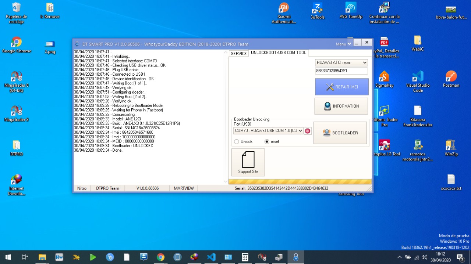471x264 pixels.
Task: Click the log panel scrollbar
Action: [226, 117]
